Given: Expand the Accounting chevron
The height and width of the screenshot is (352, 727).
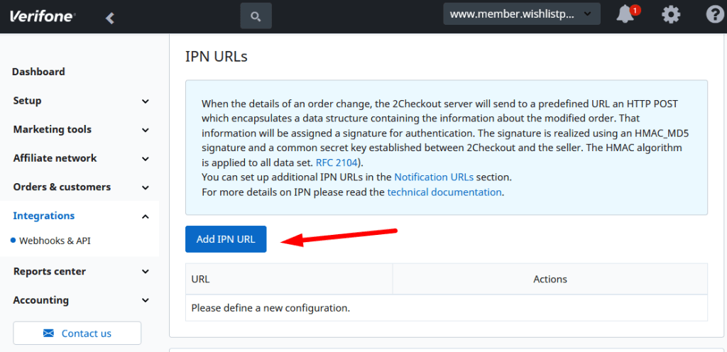Looking at the screenshot, I should coord(146,301).
